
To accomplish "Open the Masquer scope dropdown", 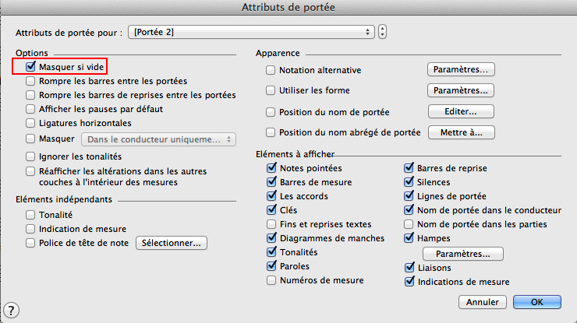I will click(158, 139).
